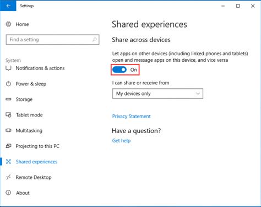Go back using the back arrow button
261x207 pixels.
(8, 6)
